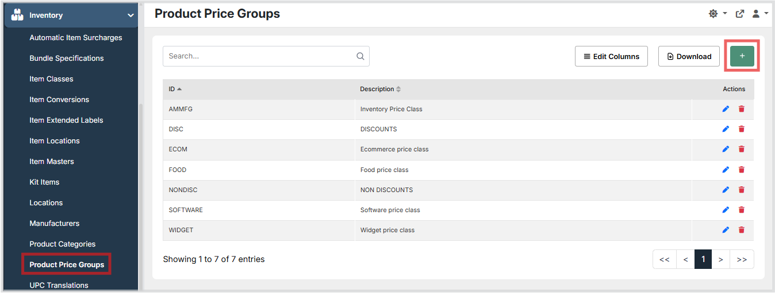Screen dimensions: 775x293
Task: Click the 'Food price class' description
Action: point(385,170)
